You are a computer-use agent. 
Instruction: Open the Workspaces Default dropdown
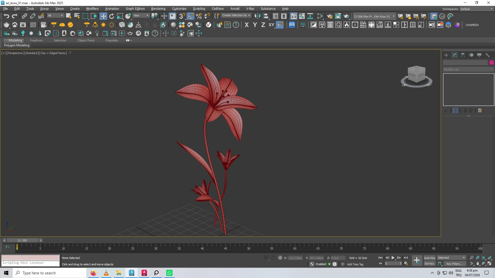point(476,9)
